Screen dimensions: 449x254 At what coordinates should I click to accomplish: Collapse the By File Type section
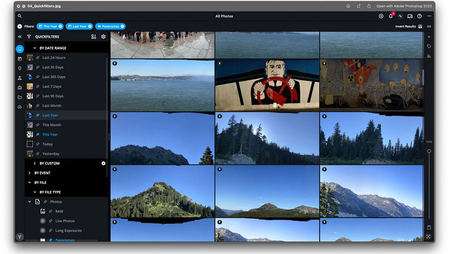[x=35, y=192]
